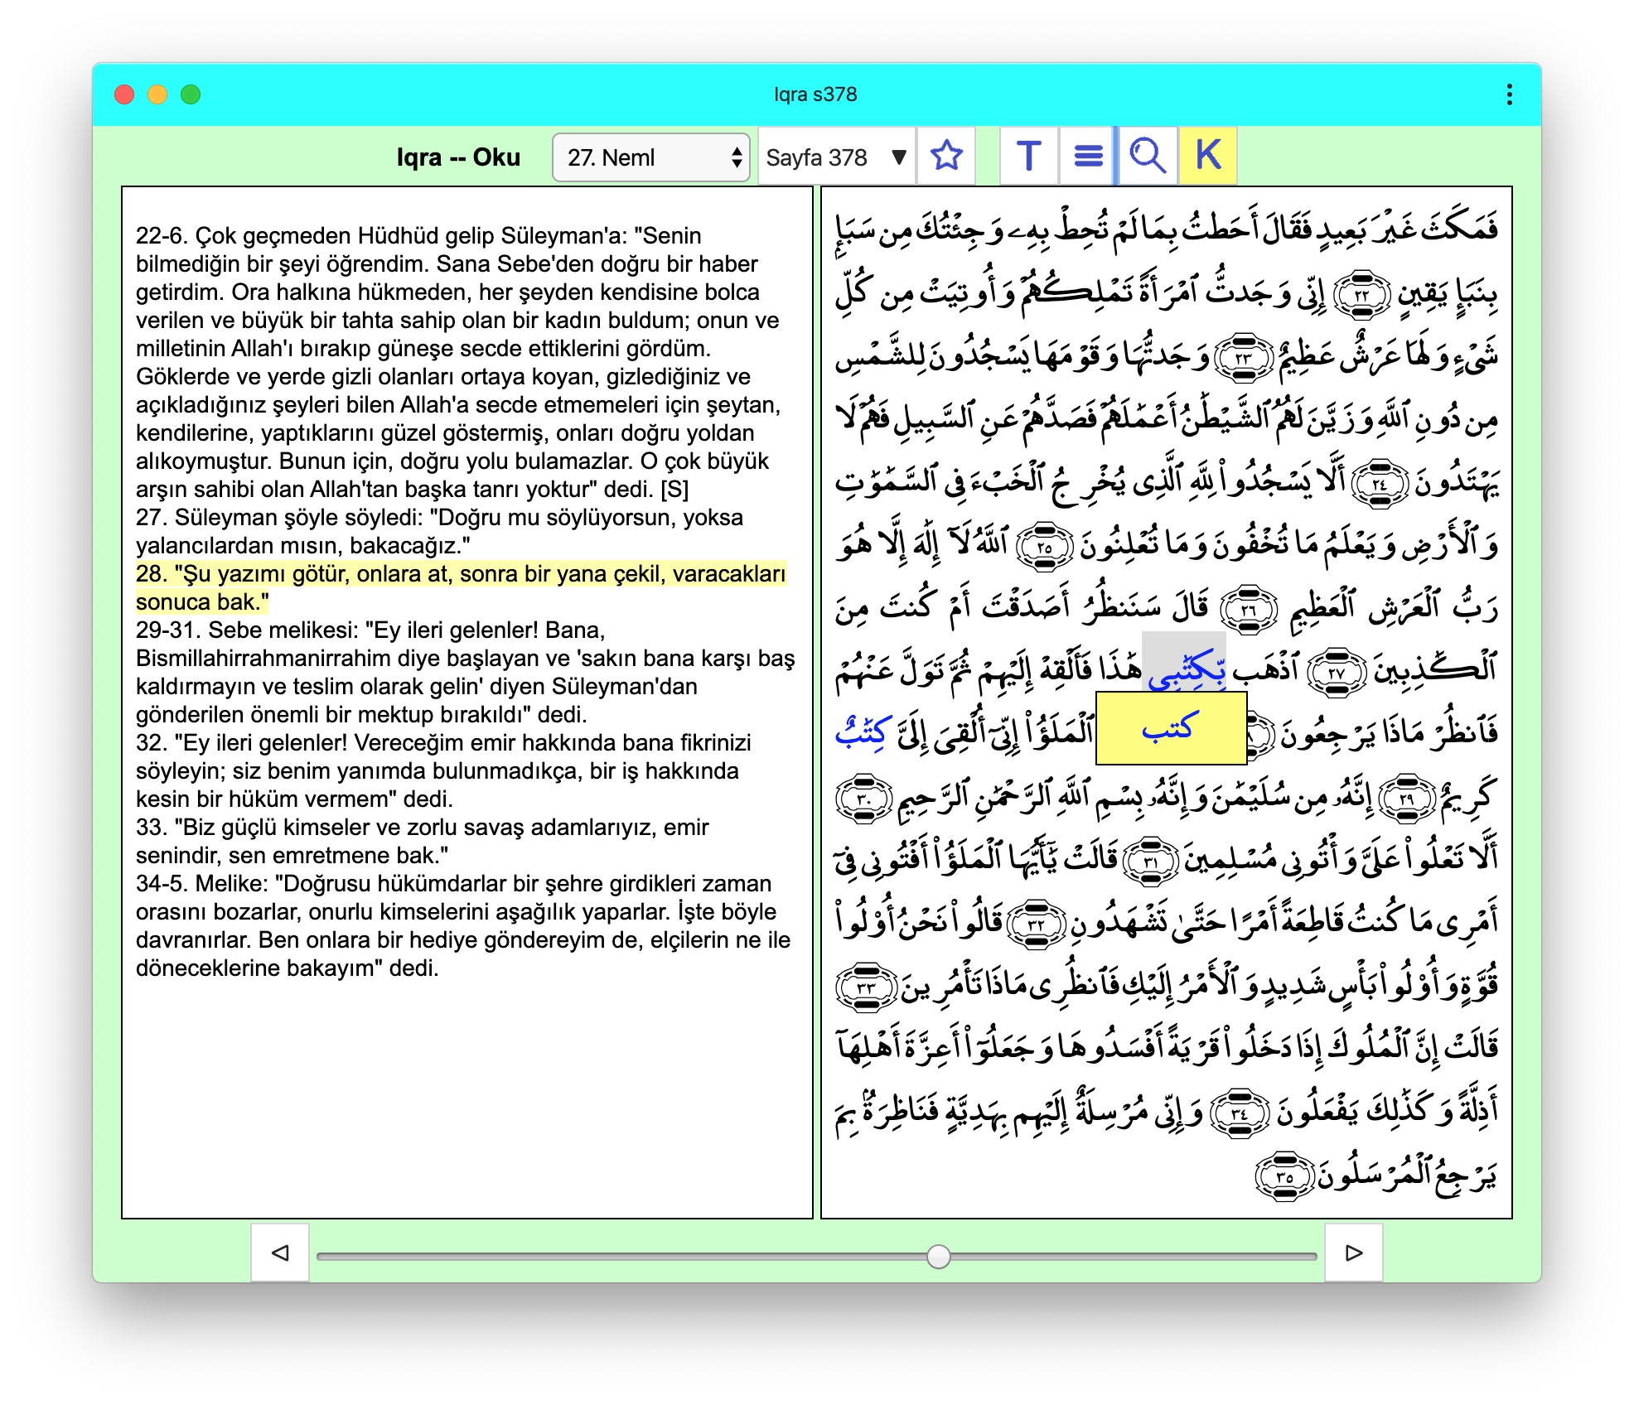This screenshot has width=1634, height=1405.
Task: Click the yellow root word popup
Action: 1171,729
